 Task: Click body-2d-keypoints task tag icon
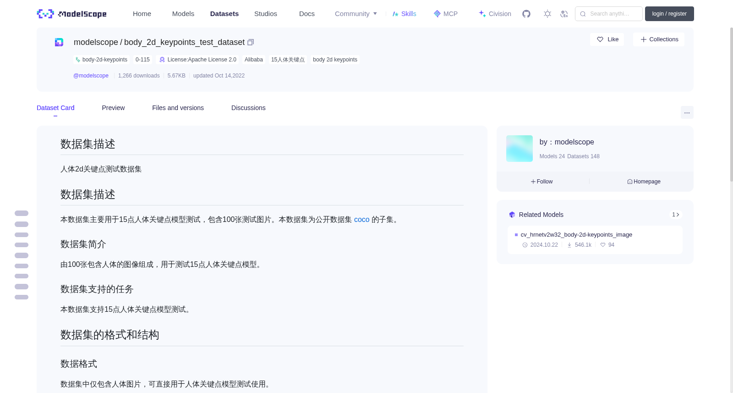(x=78, y=60)
